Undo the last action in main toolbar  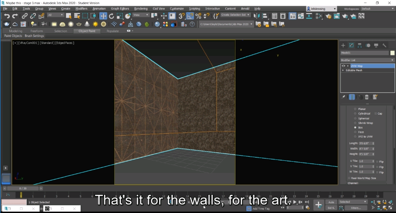point(7,16)
